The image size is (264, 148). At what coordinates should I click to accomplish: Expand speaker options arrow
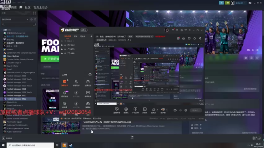pyautogui.click(x=167, y=110)
